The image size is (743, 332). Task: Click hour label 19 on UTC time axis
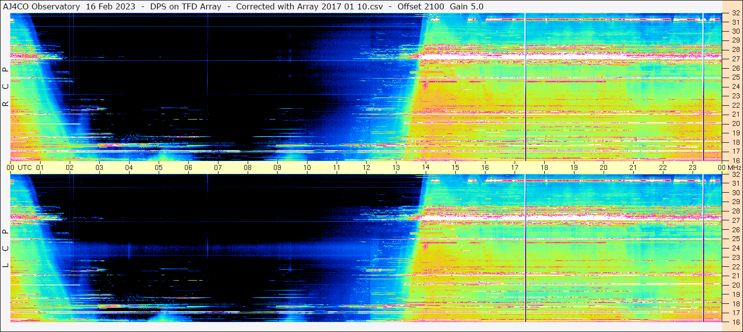574,167
